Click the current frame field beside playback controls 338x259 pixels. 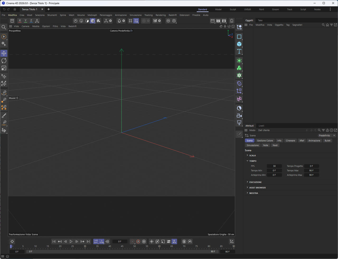tap(120, 242)
